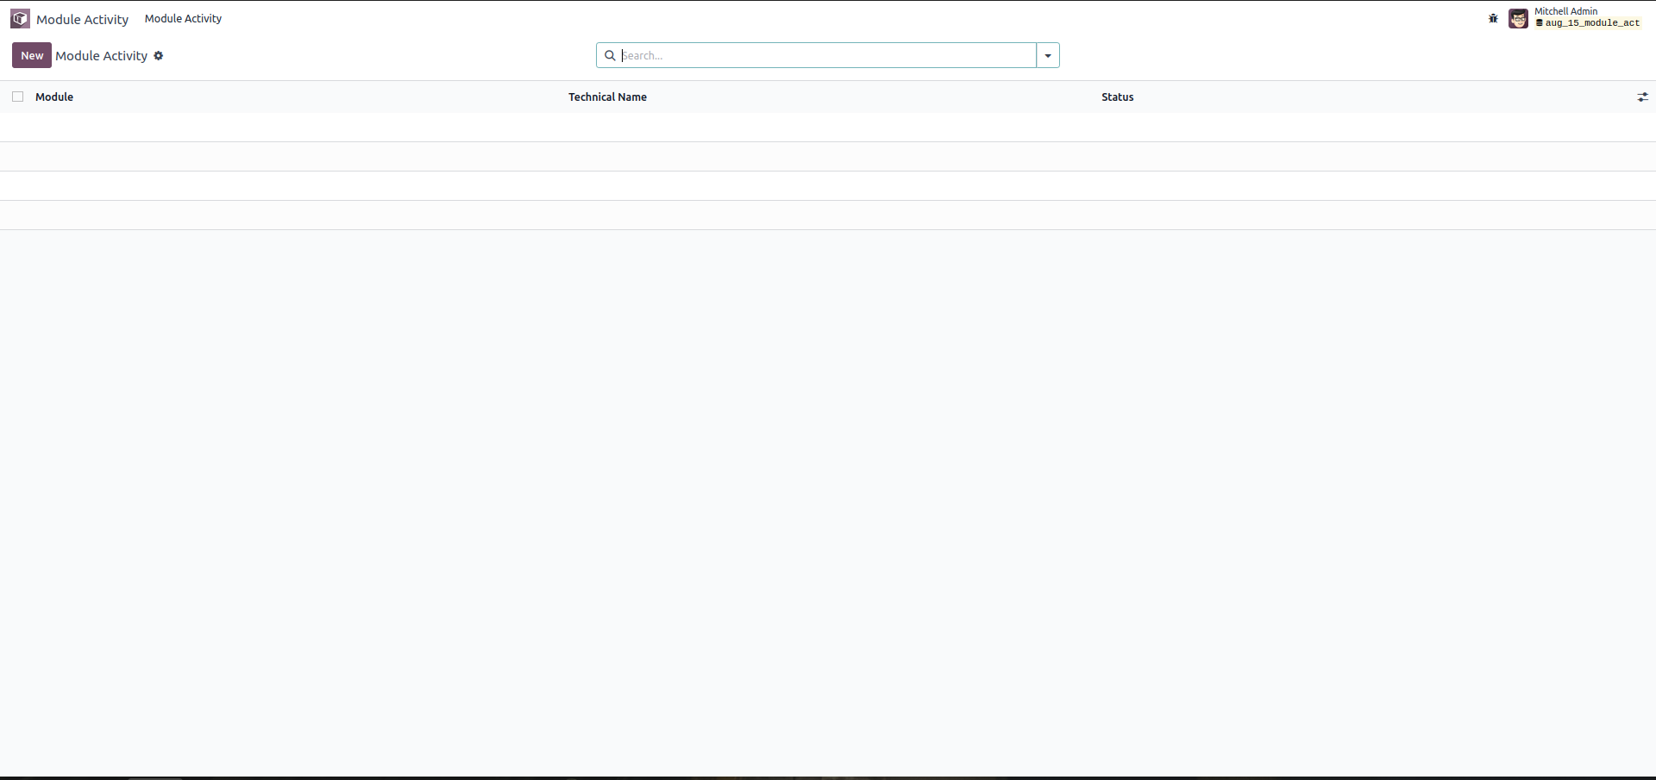Click the Module Activity breadcrumb title
Image resolution: width=1656 pixels, height=780 pixels.
click(x=101, y=56)
